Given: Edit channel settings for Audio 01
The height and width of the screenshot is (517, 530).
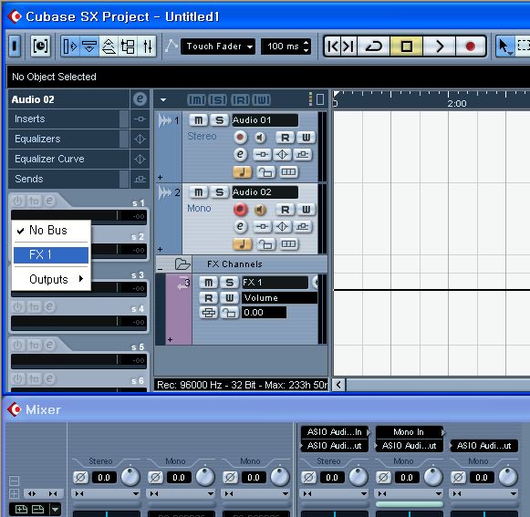Looking at the screenshot, I should pyautogui.click(x=240, y=154).
